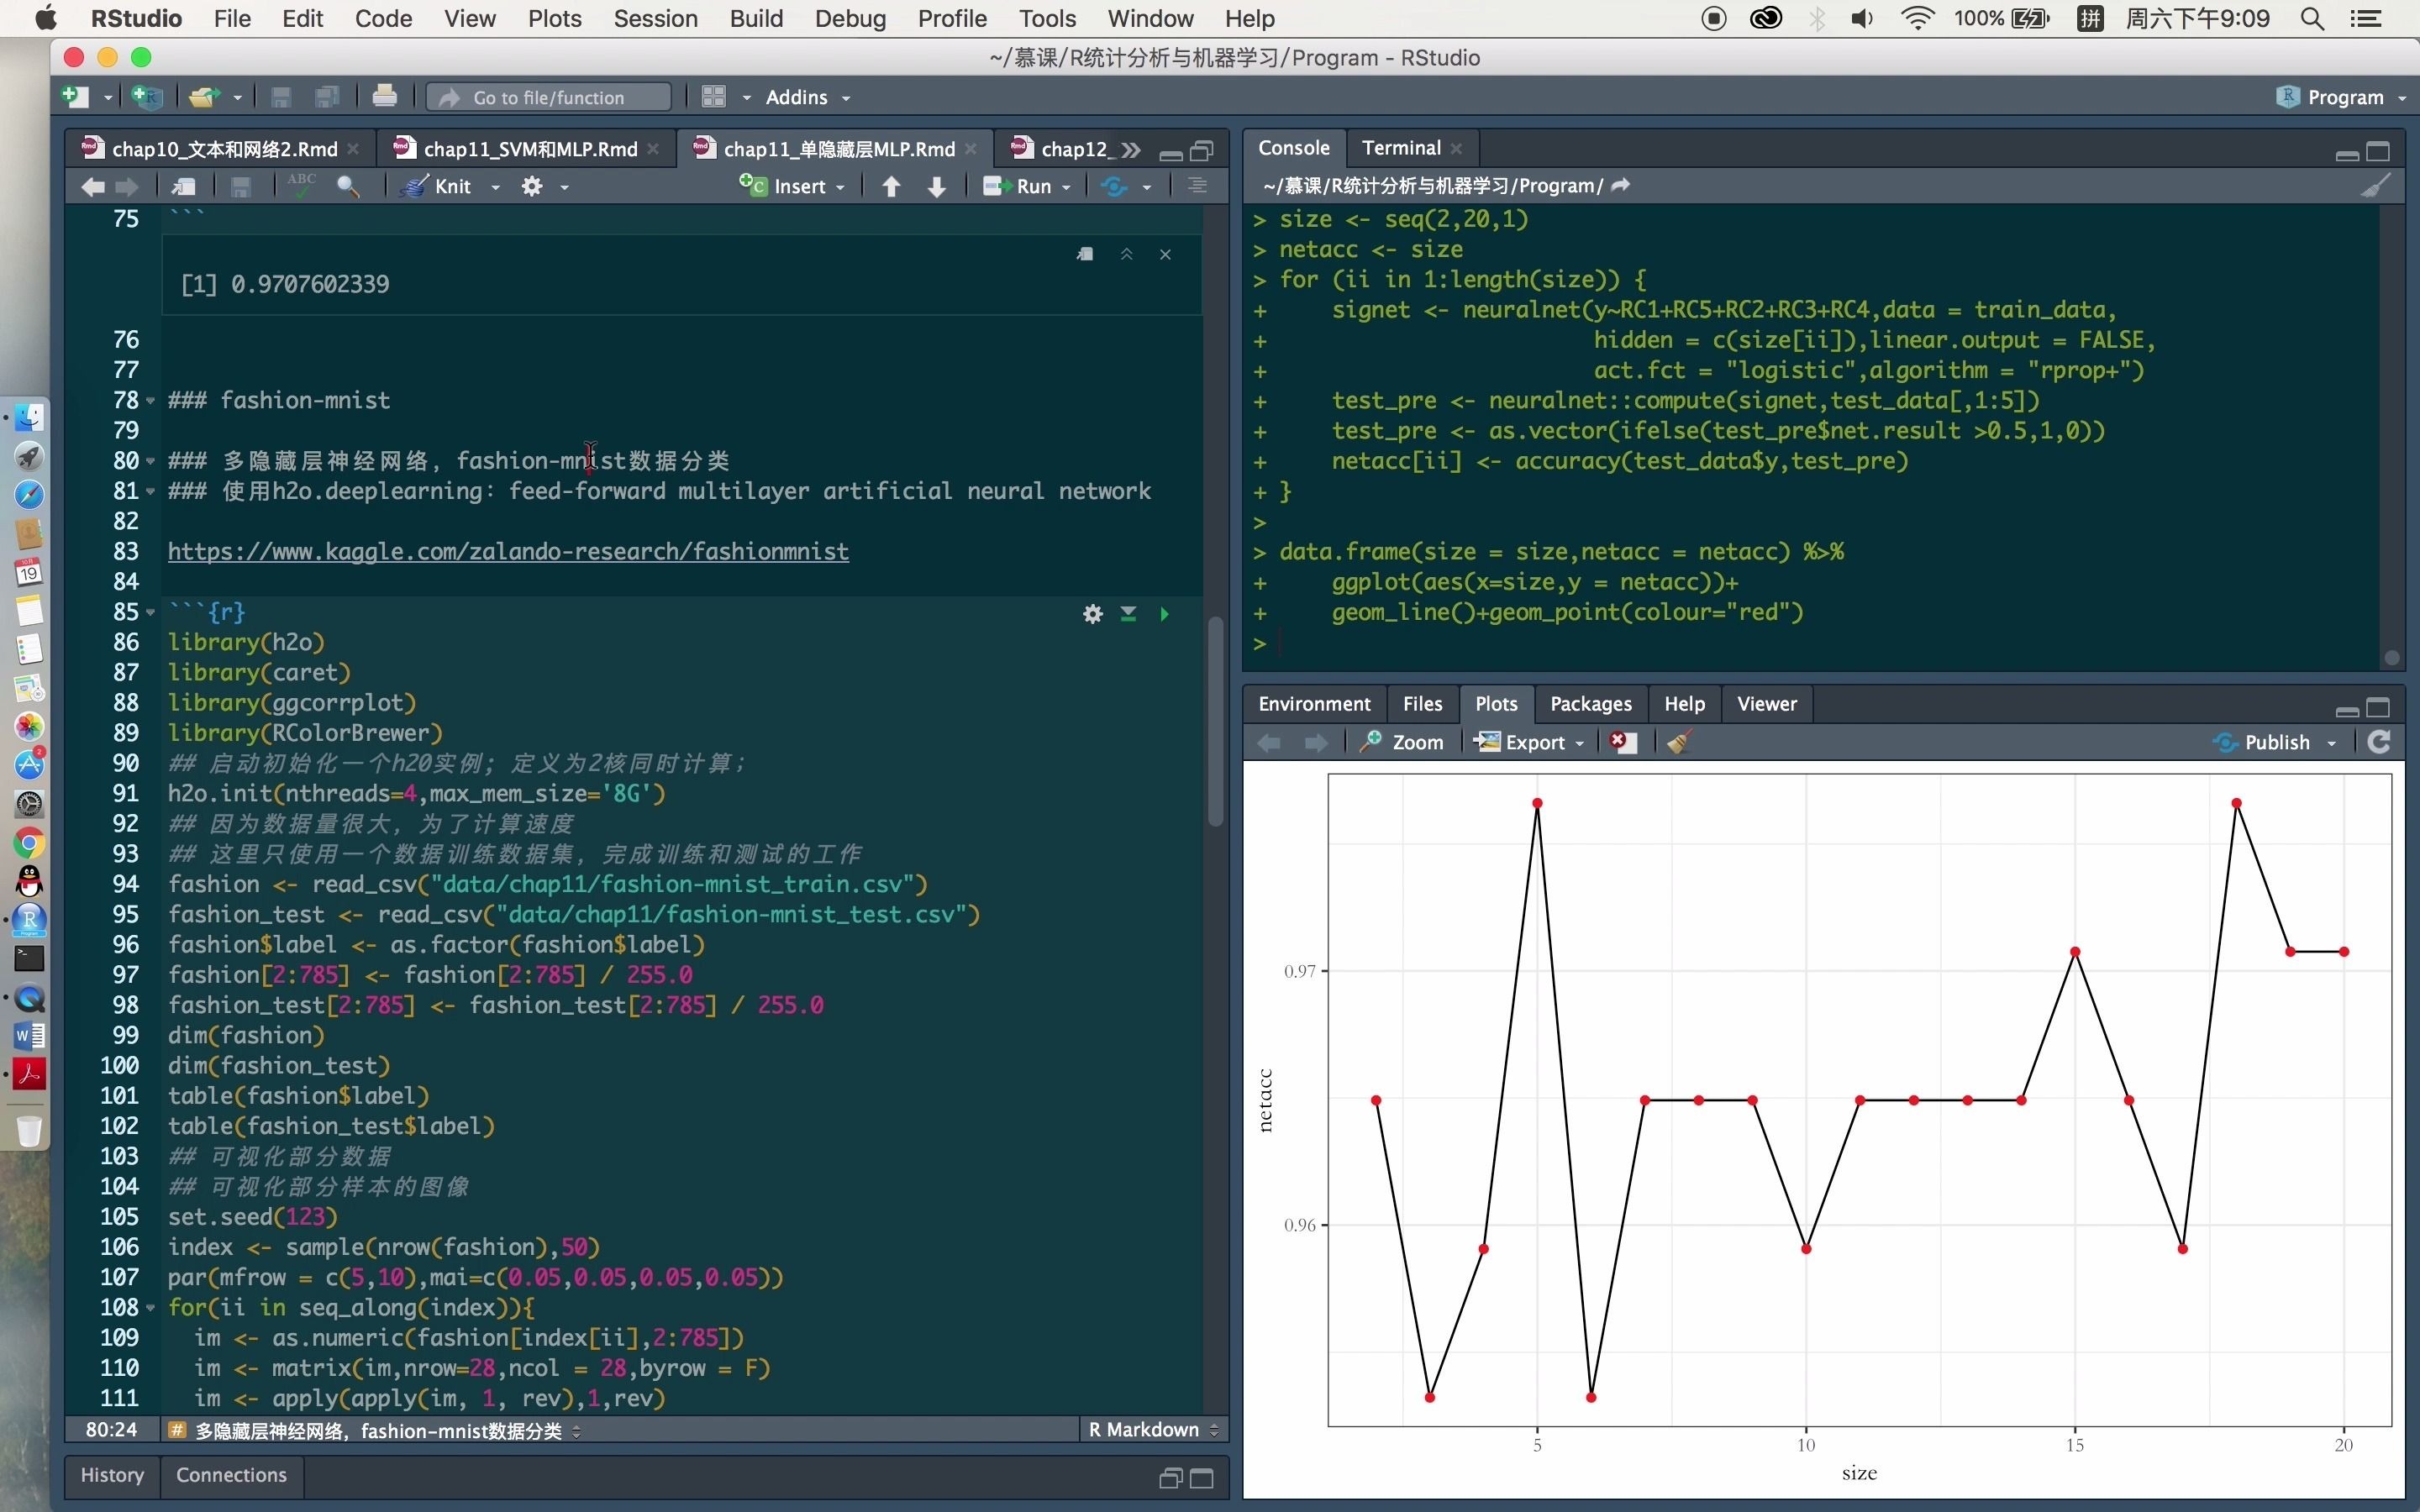Show editor document in new window

(184, 186)
